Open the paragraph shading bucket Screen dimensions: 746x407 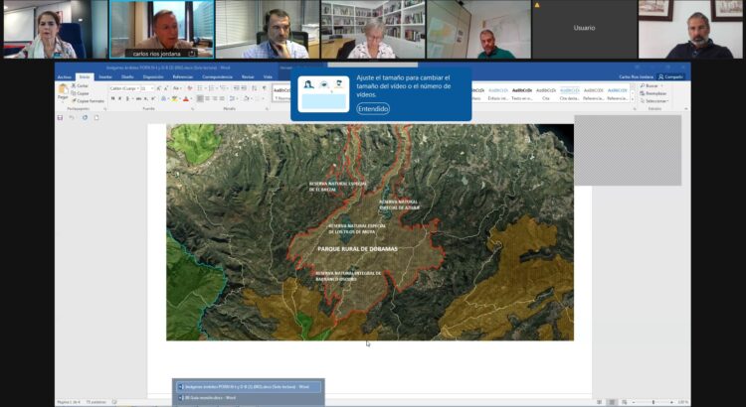click(248, 98)
